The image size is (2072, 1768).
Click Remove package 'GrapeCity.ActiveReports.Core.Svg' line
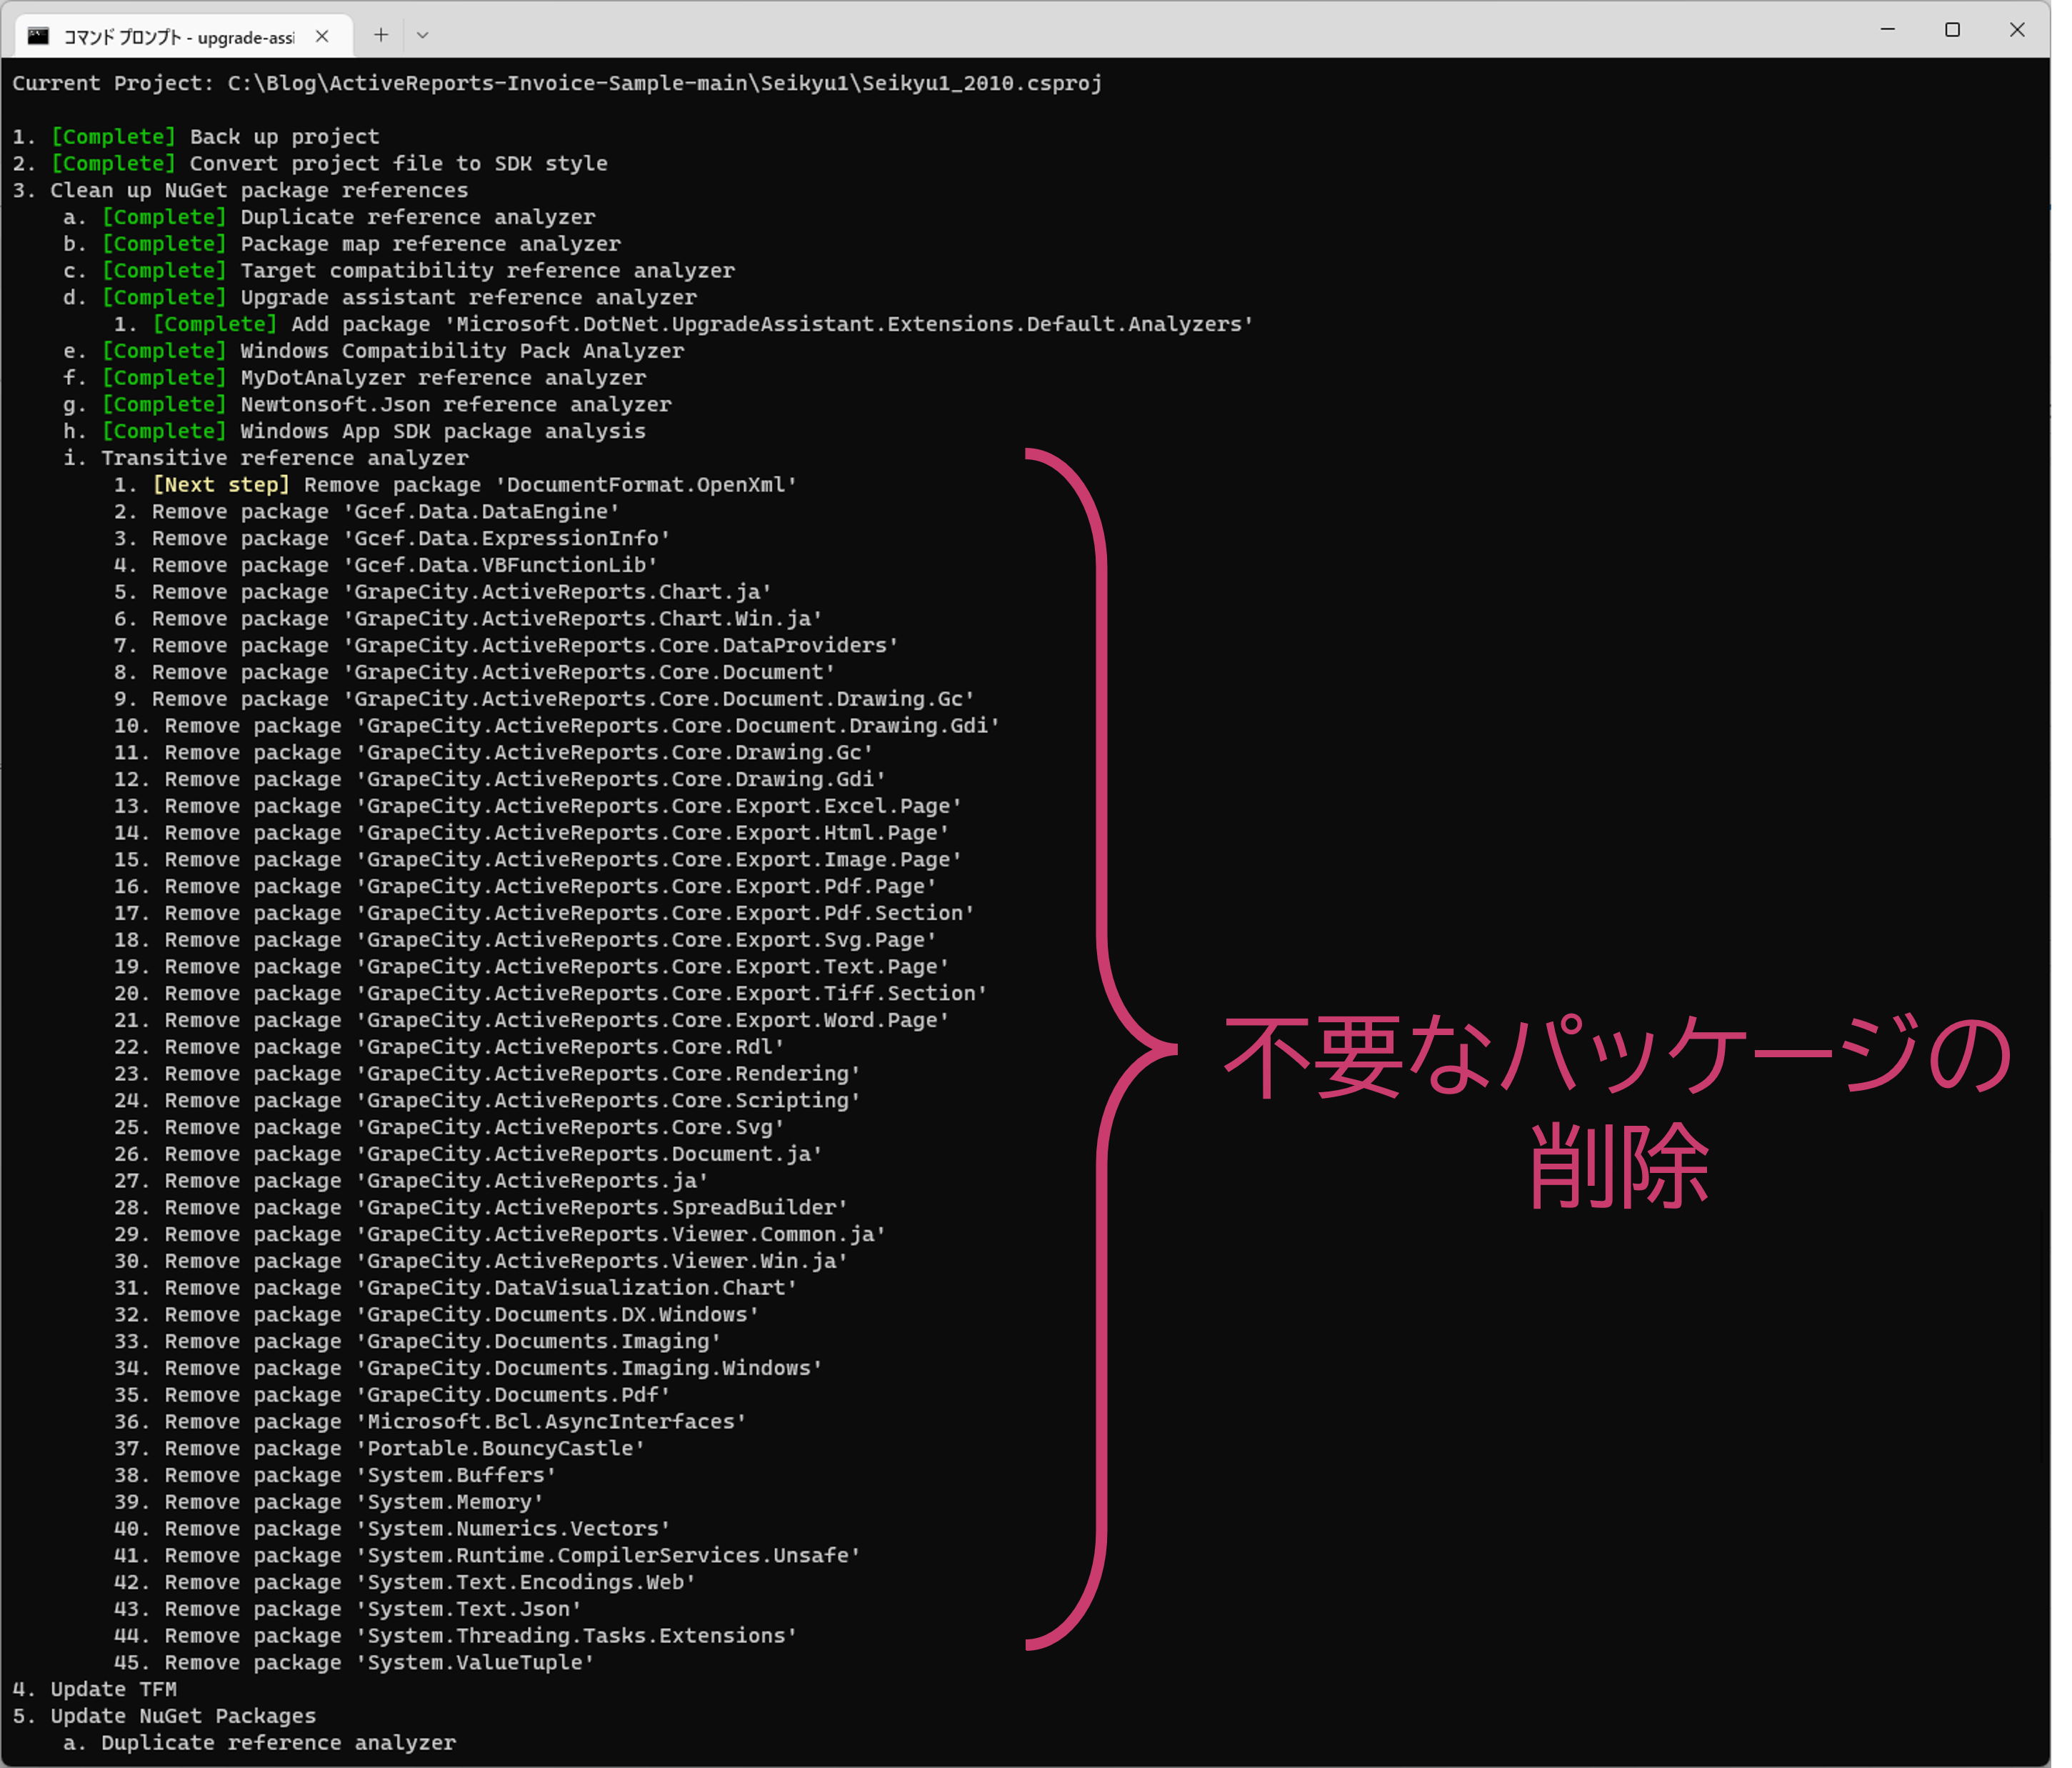pyautogui.click(x=449, y=1128)
